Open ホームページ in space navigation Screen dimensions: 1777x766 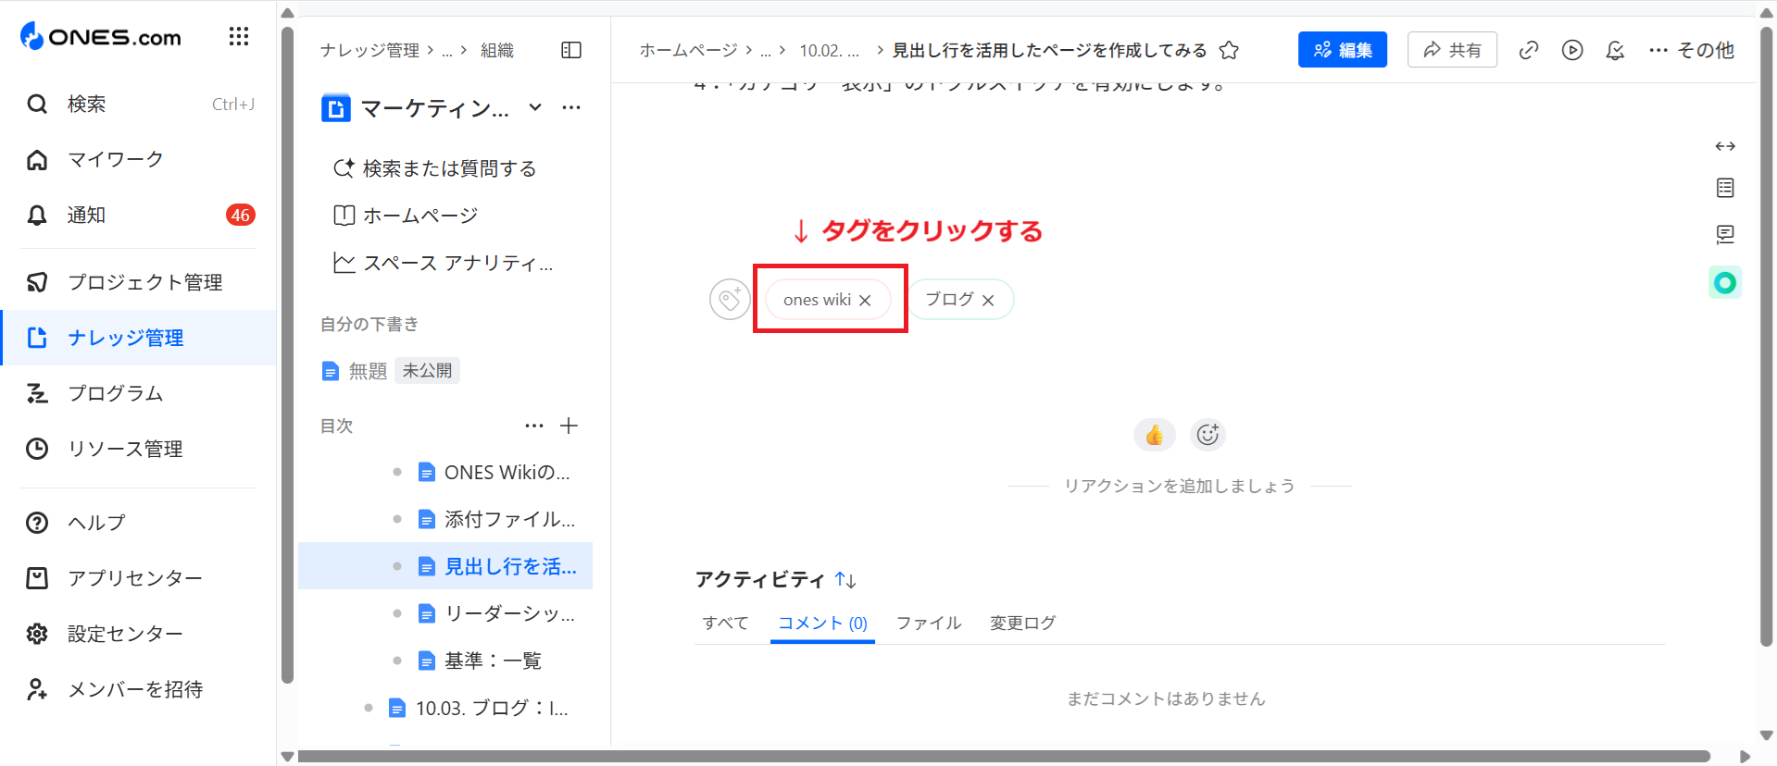click(x=406, y=216)
